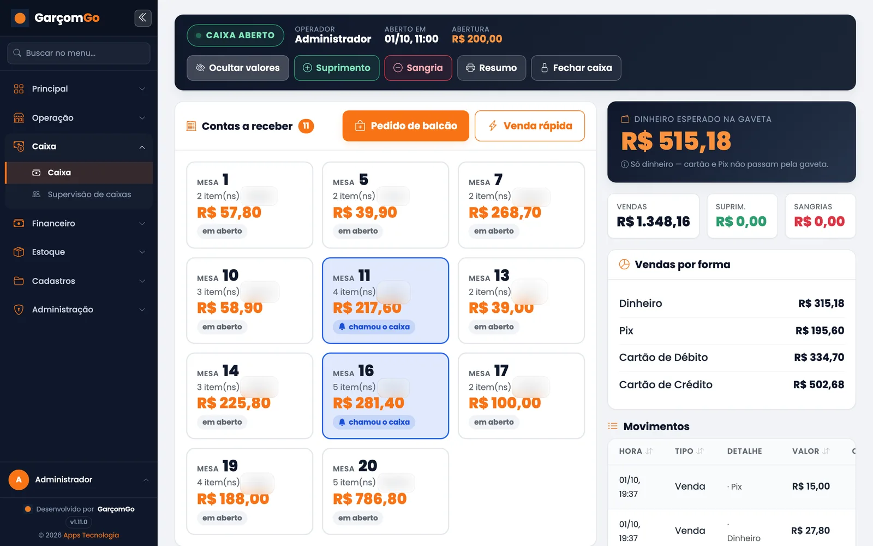Click the Suprimento button
The image size is (873, 546).
337,68
